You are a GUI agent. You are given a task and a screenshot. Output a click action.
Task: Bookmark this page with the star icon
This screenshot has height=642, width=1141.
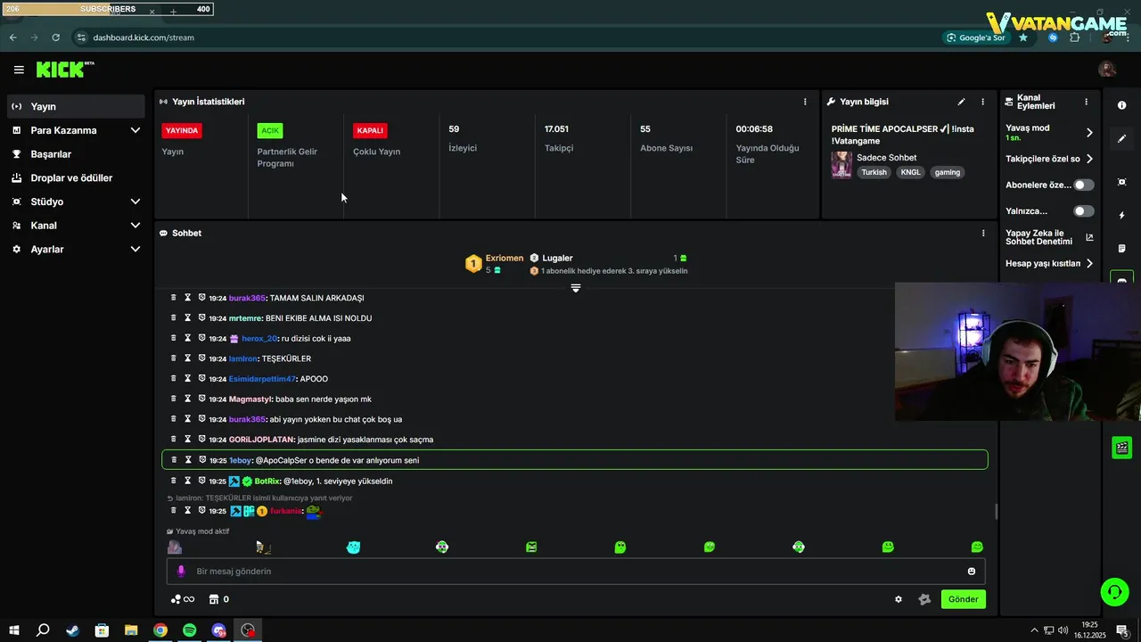point(1023,37)
